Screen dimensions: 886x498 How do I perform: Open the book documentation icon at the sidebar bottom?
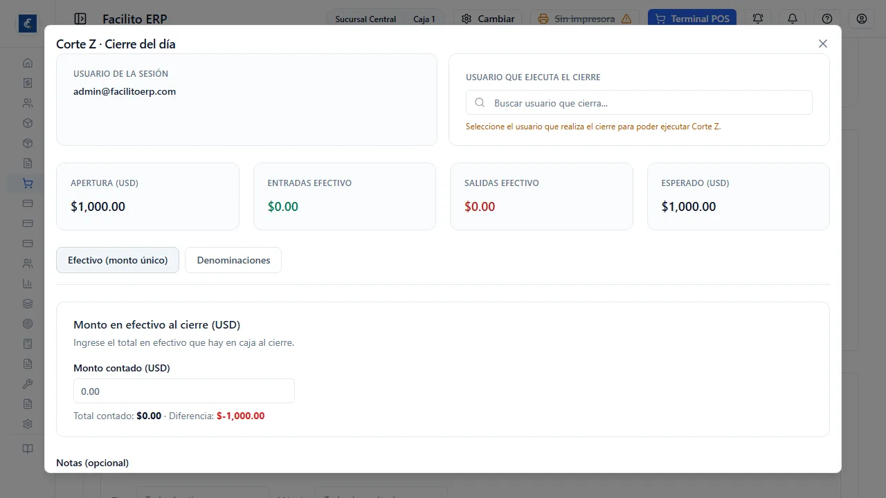(28, 448)
